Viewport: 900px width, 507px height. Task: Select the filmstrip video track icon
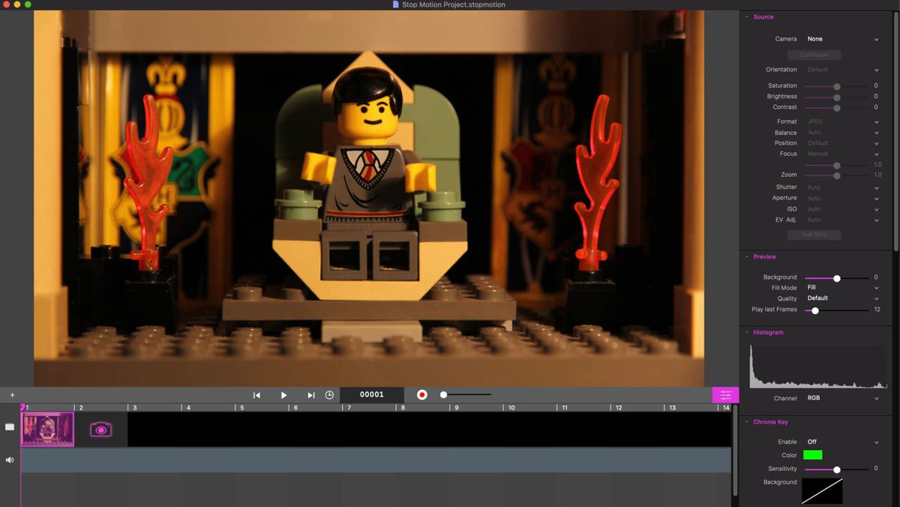pyautogui.click(x=9, y=427)
